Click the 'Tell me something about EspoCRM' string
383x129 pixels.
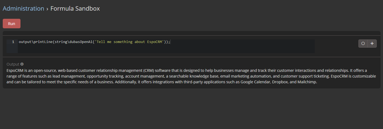129,42
